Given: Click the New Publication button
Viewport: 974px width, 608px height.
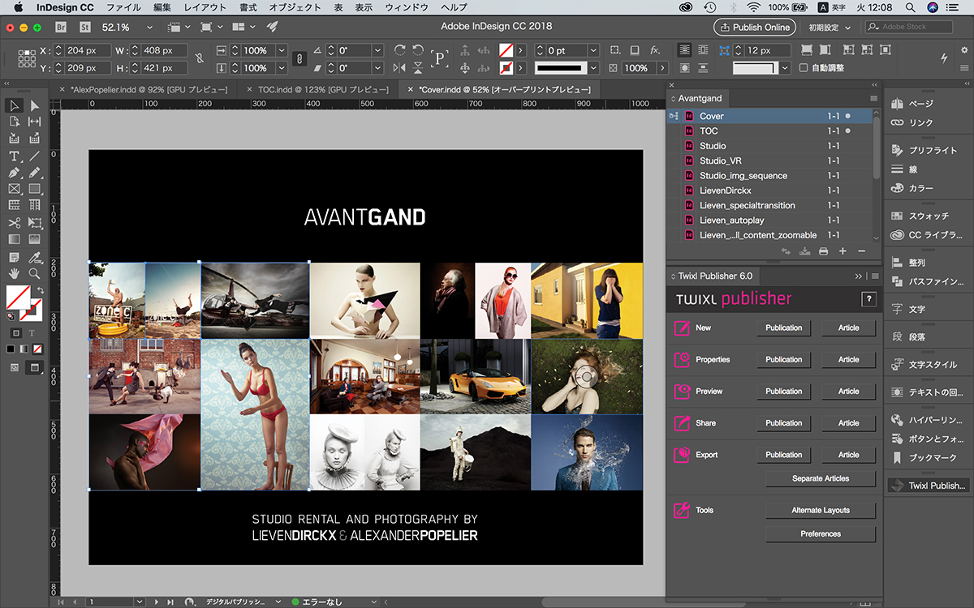Looking at the screenshot, I should click(x=783, y=328).
